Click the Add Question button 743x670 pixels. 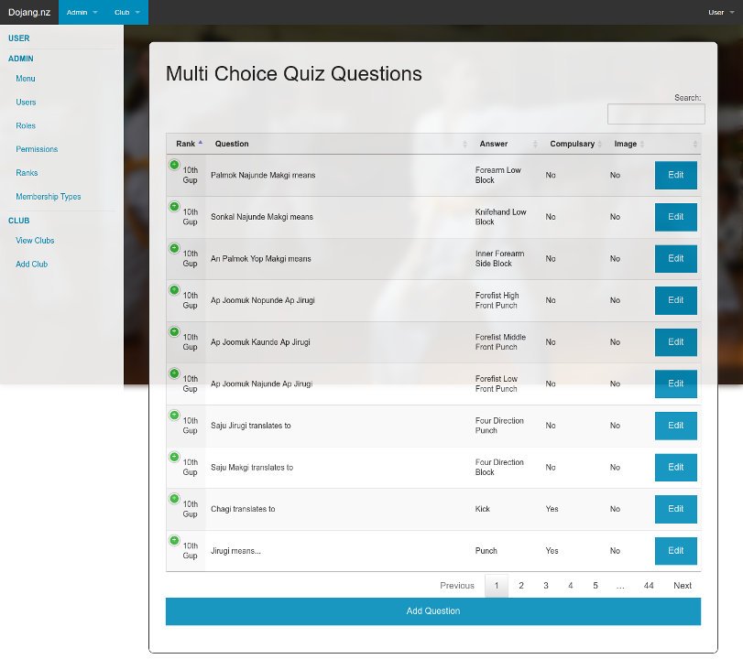tap(432, 611)
